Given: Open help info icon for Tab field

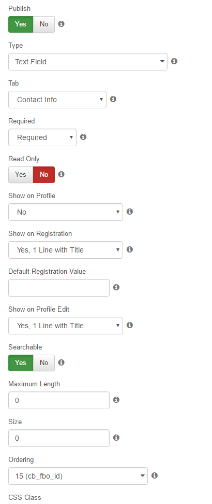Looking at the screenshot, I should (113, 99).
